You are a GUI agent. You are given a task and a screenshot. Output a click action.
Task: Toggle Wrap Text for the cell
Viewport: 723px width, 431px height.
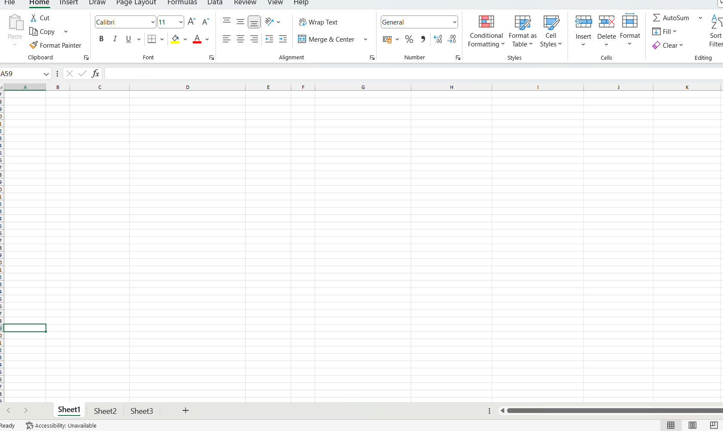(x=318, y=22)
